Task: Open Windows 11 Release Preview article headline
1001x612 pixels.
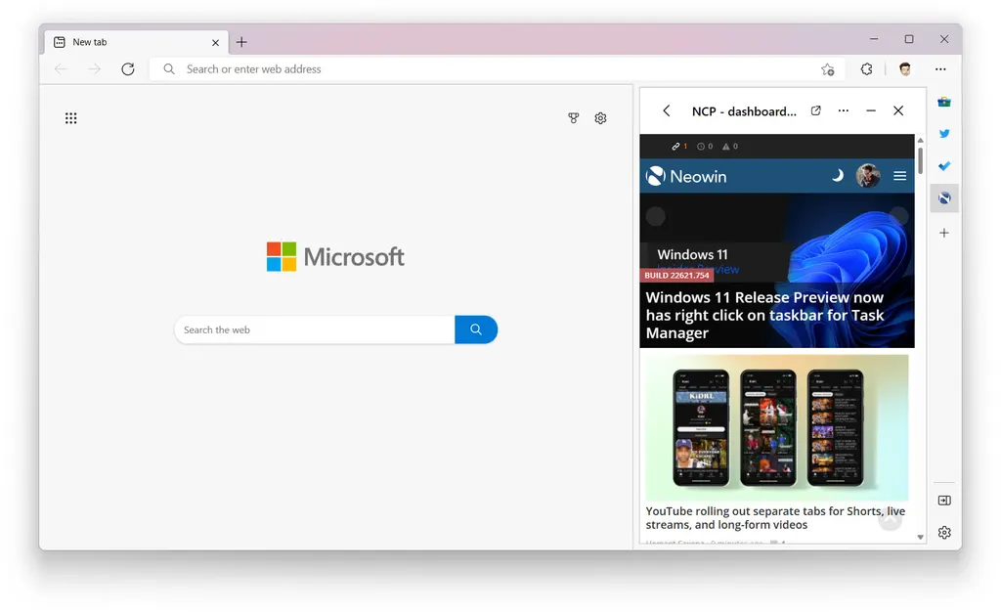Action: tap(764, 315)
